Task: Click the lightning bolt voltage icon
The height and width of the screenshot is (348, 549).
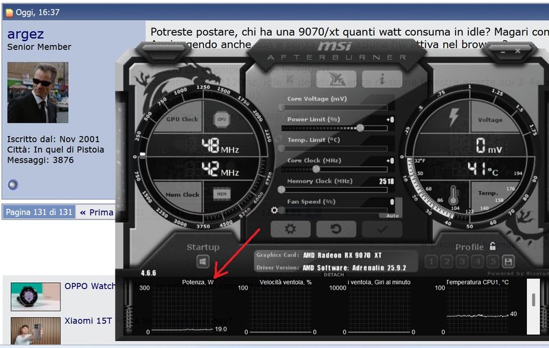Action: [454, 117]
